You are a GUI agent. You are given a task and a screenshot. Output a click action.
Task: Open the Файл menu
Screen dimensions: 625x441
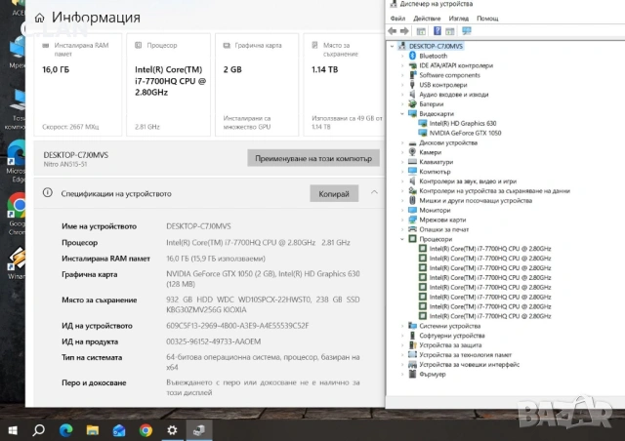[397, 19]
